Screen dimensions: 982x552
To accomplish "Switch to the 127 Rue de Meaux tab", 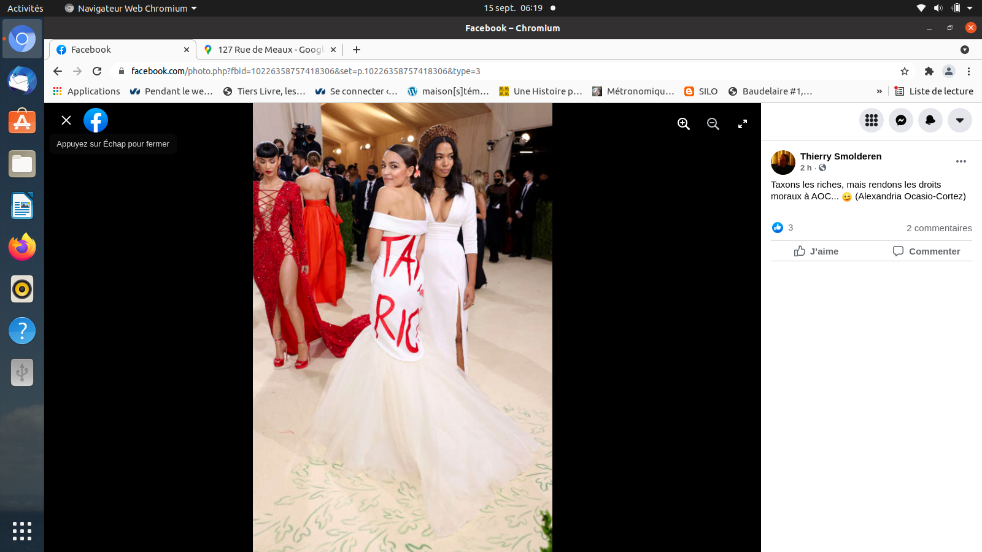I will (269, 50).
